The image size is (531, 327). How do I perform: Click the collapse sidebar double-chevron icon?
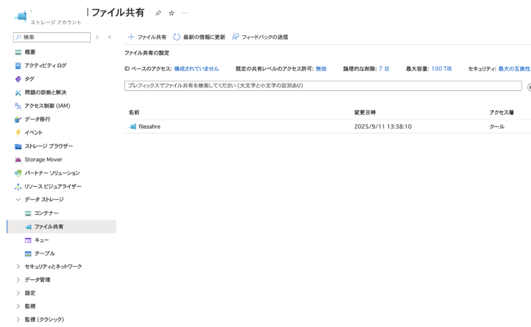(x=109, y=37)
